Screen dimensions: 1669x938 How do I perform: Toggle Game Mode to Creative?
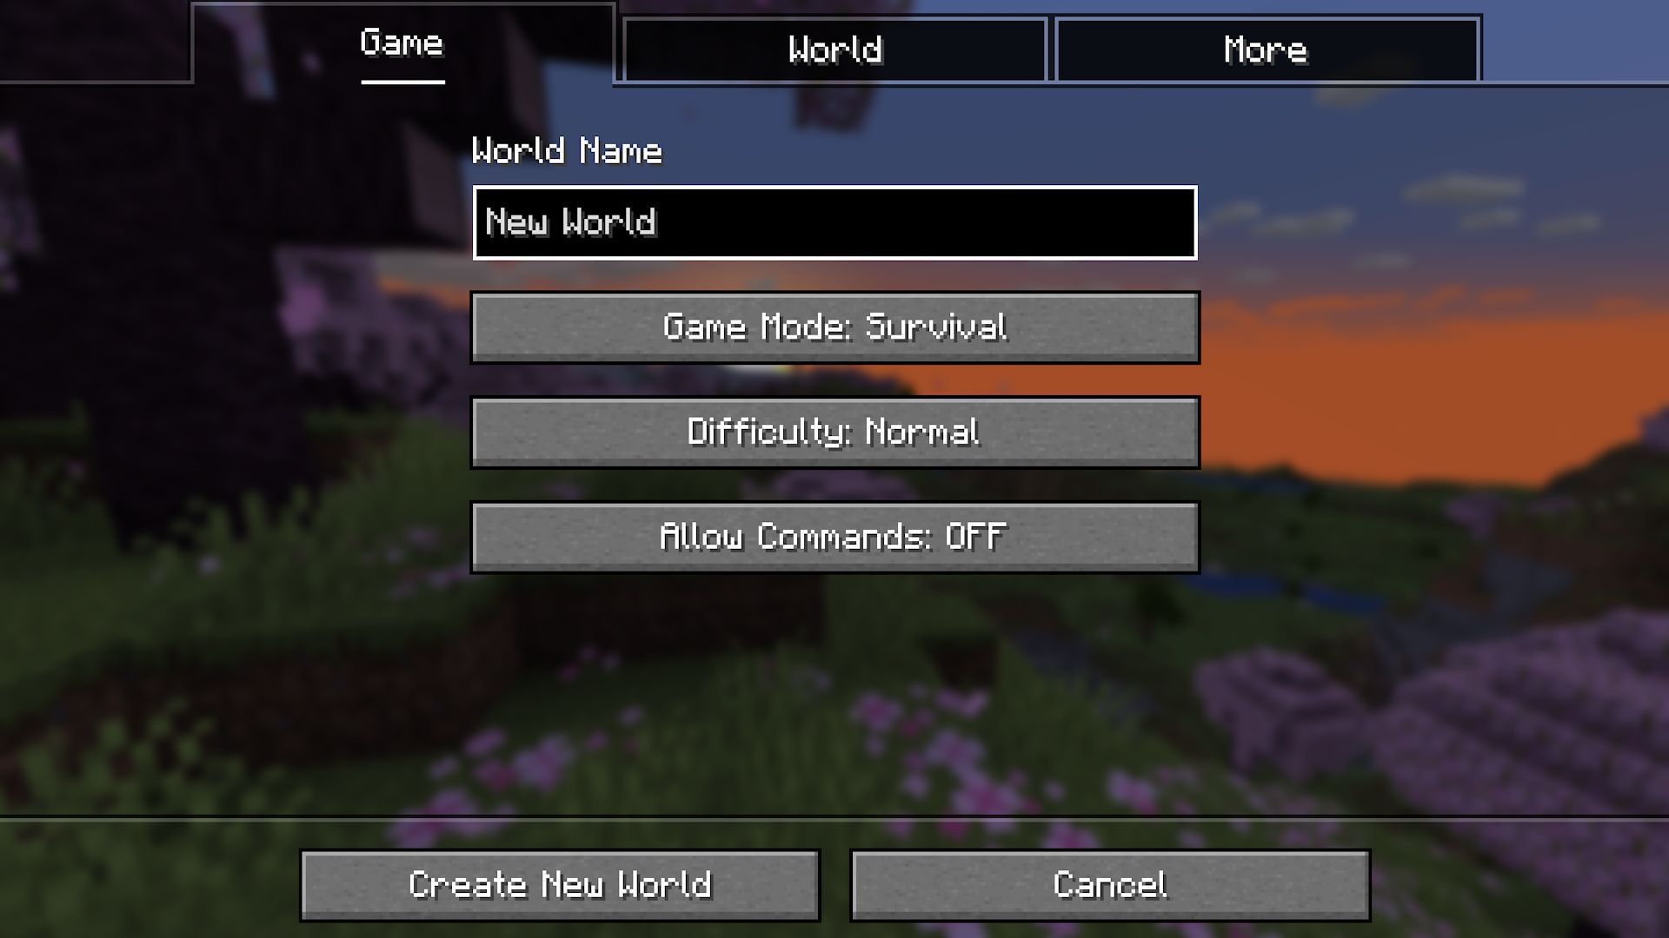[834, 327]
